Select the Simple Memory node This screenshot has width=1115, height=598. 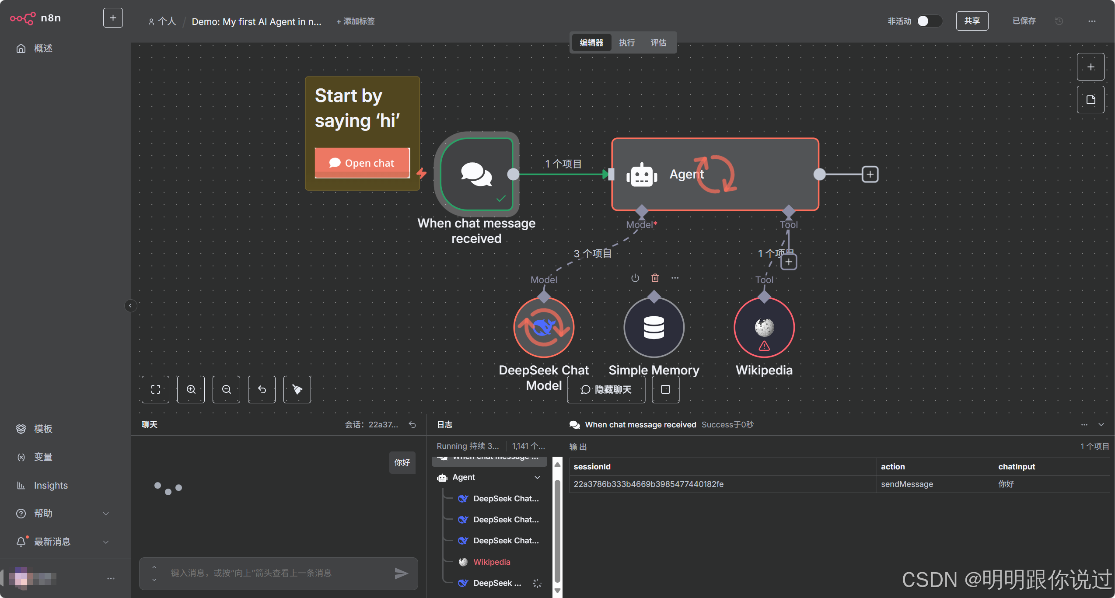pyautogui.click(x=654, y=328)
